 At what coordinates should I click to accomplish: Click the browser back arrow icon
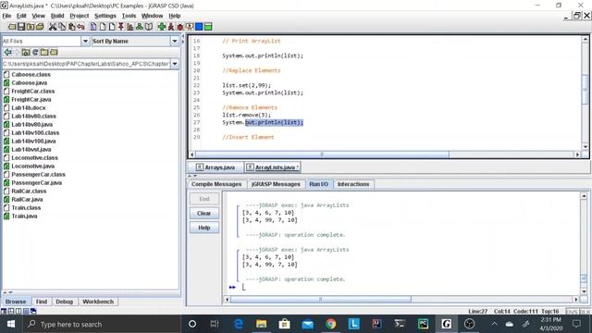(7, 52)
